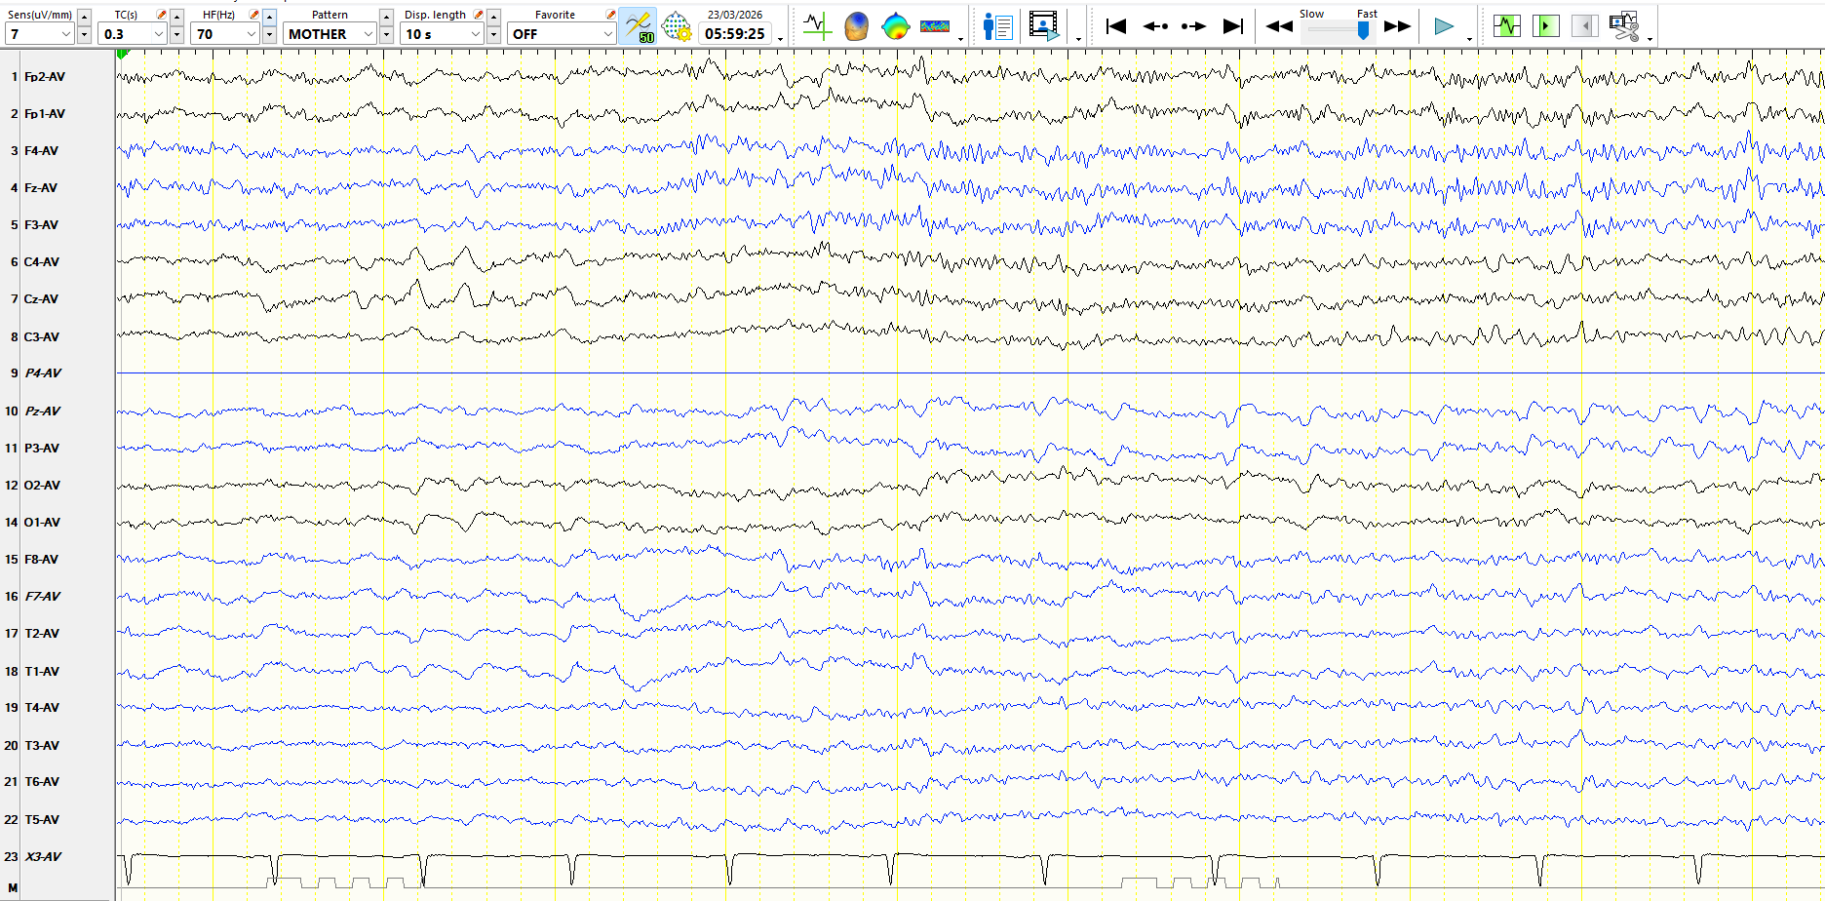Expand the playback options arrow

pos(1469,39)
